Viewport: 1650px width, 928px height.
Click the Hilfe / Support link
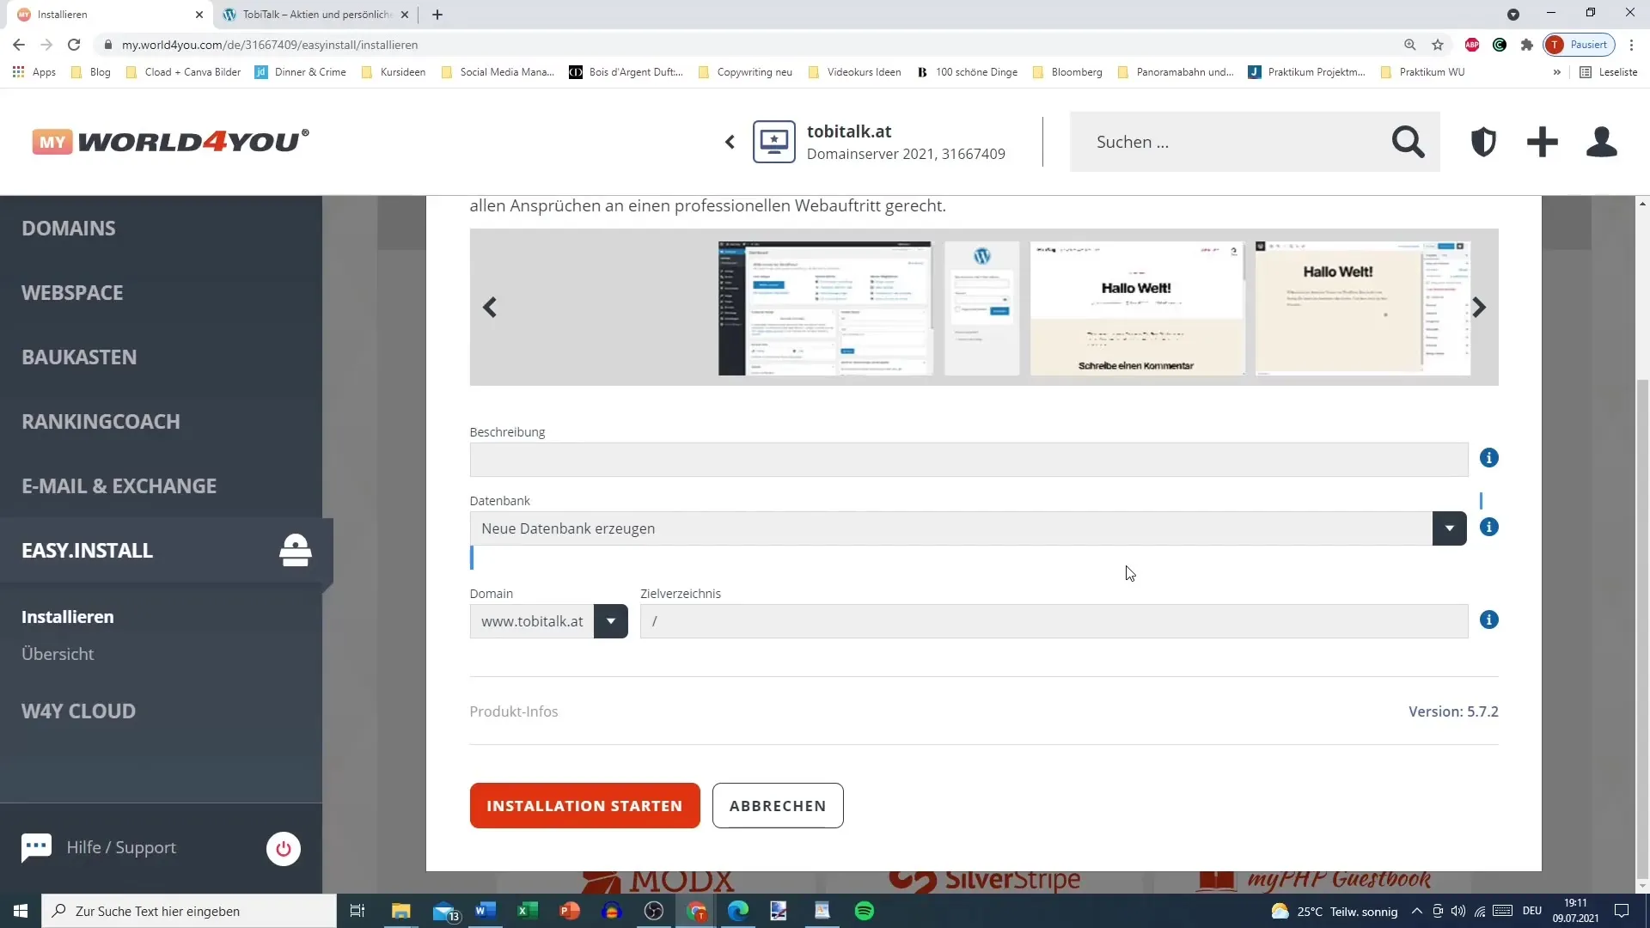pyautogui.click(x=121, y=847)
